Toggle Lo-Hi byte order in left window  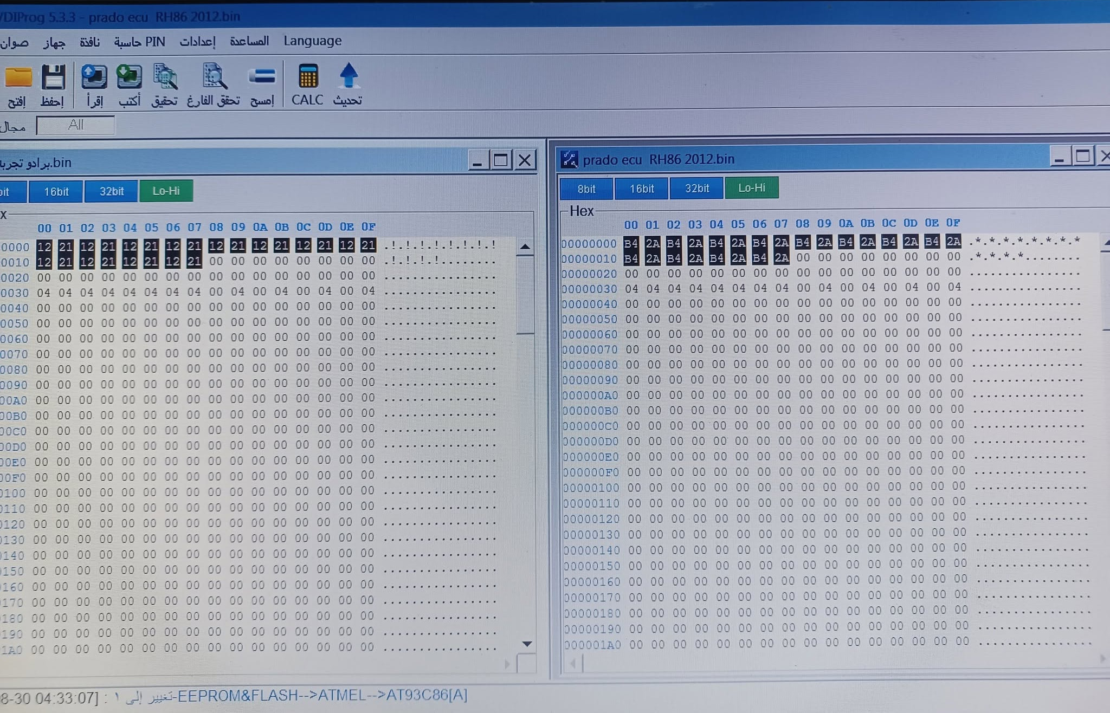click(166, 191)
